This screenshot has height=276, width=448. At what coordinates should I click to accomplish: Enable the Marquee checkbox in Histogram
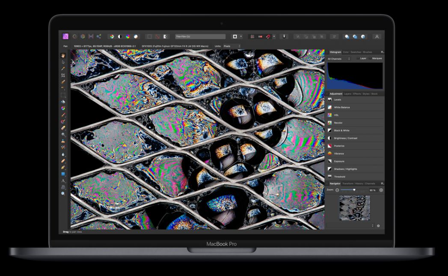(x=370, y=58)
